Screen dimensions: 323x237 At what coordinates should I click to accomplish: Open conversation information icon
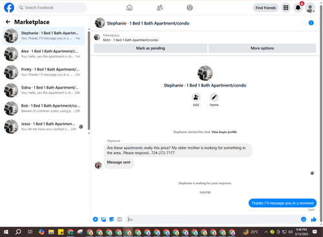(x=311, y=23)
